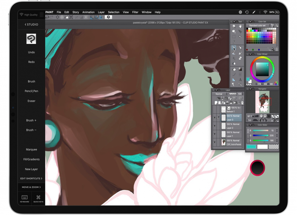The width and height of the screenshot is (297, 215).
Task: Select the Brush tool in Tool palette
Action: click(x=234, y=53)
